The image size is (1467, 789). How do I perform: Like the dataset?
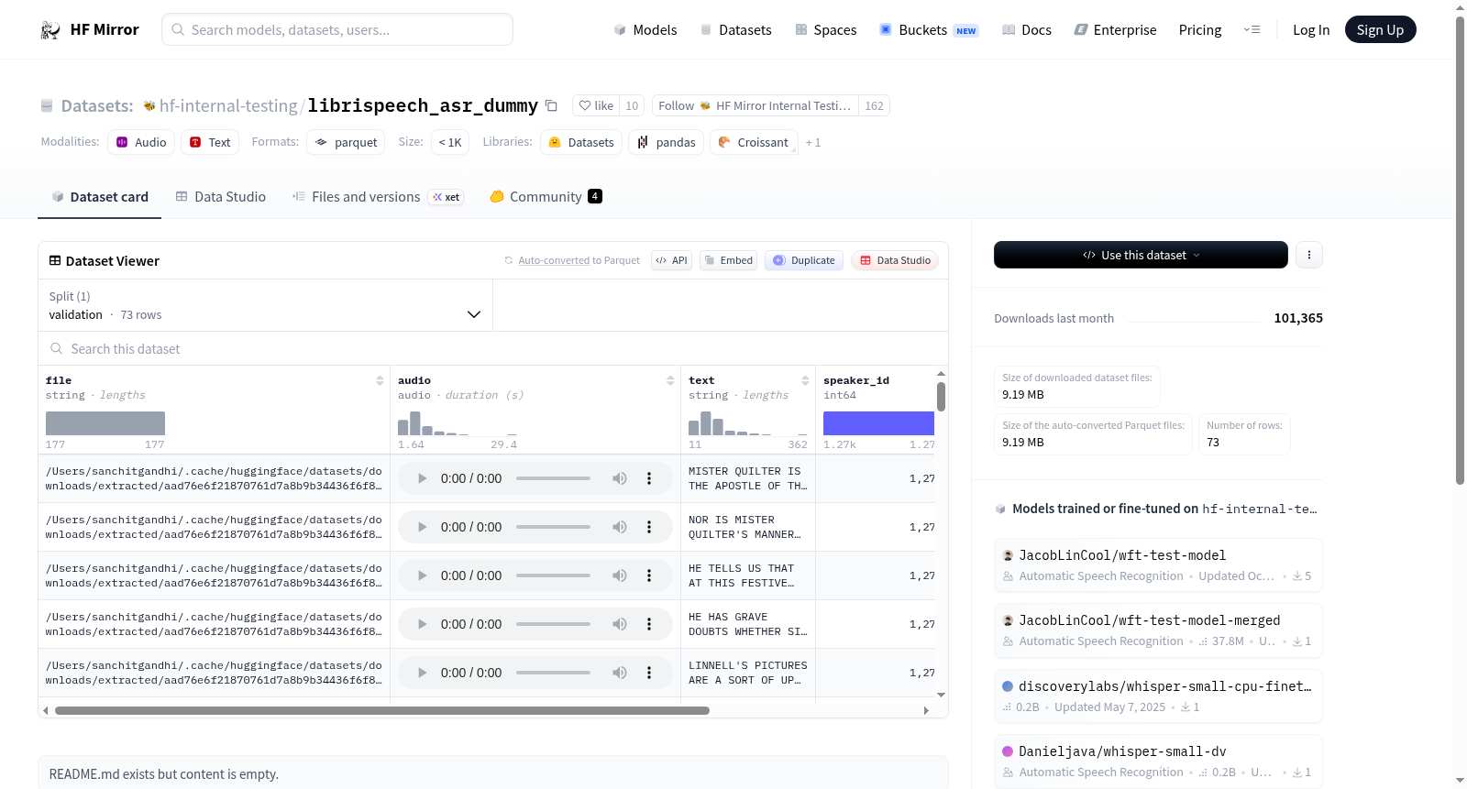(x=596, y=105)
